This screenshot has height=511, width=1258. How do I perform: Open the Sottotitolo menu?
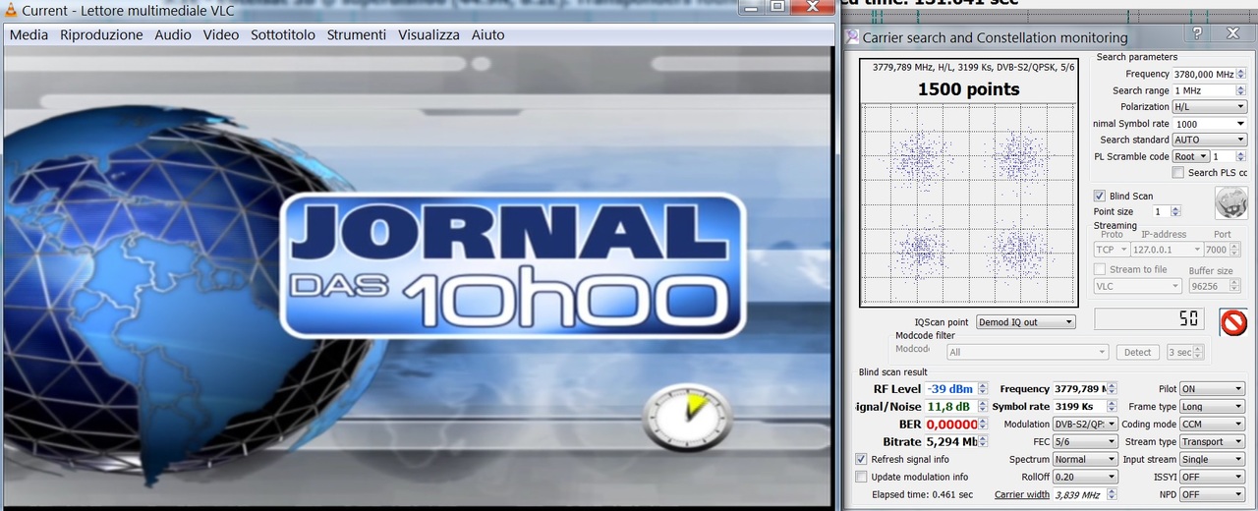pyautogui.click(x=283, y=34)
